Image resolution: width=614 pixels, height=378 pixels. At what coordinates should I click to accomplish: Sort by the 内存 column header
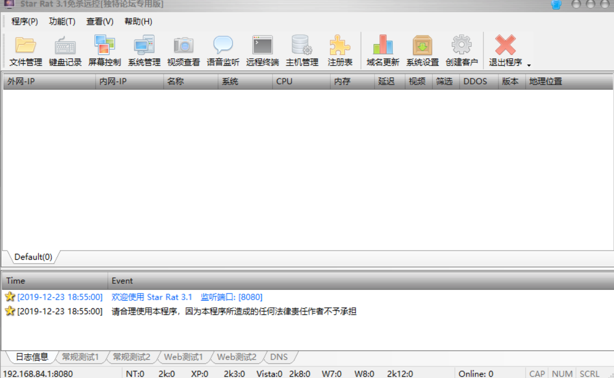(352, 82)
